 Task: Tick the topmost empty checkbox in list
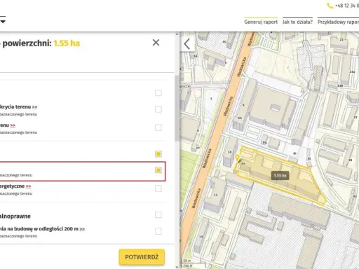pyautogui.click(x=158, y=93)
